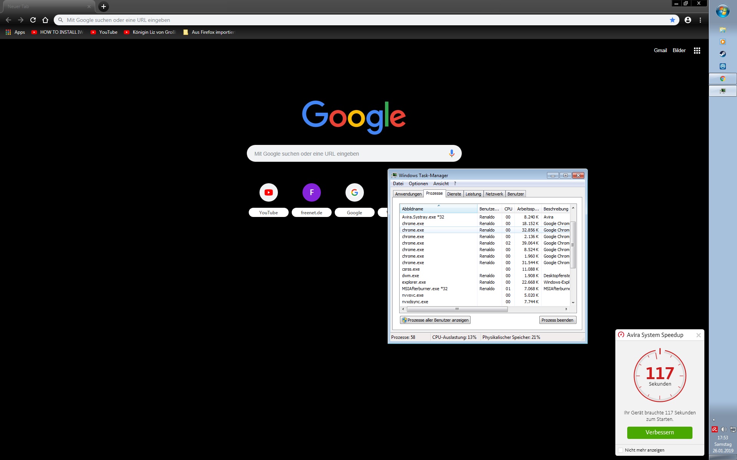Sort processes by the CPU column
This screenshot has height=460, width=737.
[x=508, y=209]
